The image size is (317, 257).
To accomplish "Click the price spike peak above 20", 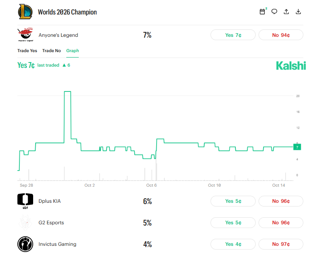I will 68,91.
